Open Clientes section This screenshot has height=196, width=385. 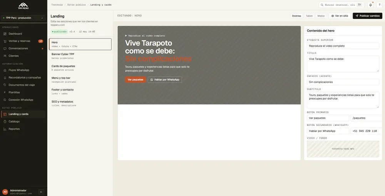point(23,56)
